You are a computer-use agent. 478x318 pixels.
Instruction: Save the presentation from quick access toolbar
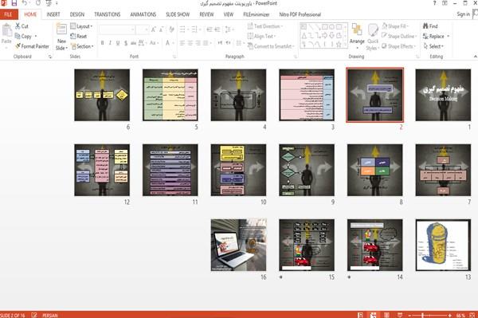point(14,3)
